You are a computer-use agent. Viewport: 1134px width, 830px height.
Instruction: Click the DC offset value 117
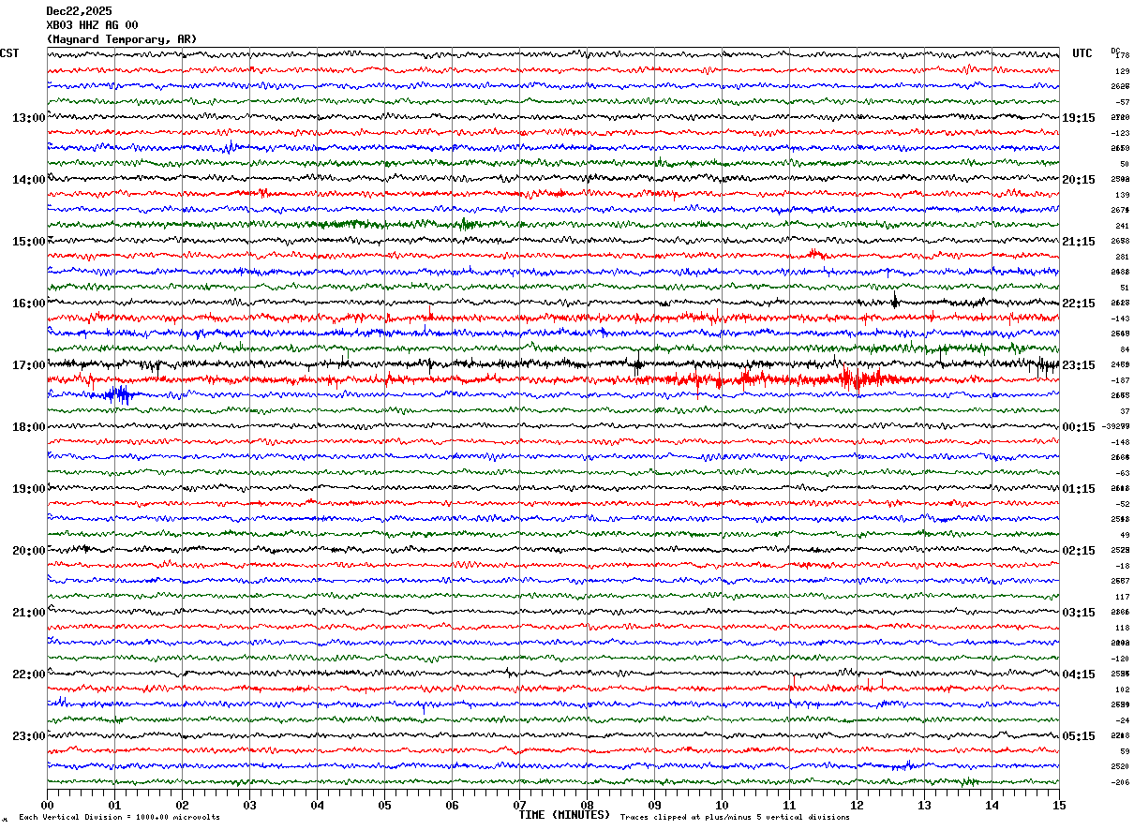click(1122, 597)
